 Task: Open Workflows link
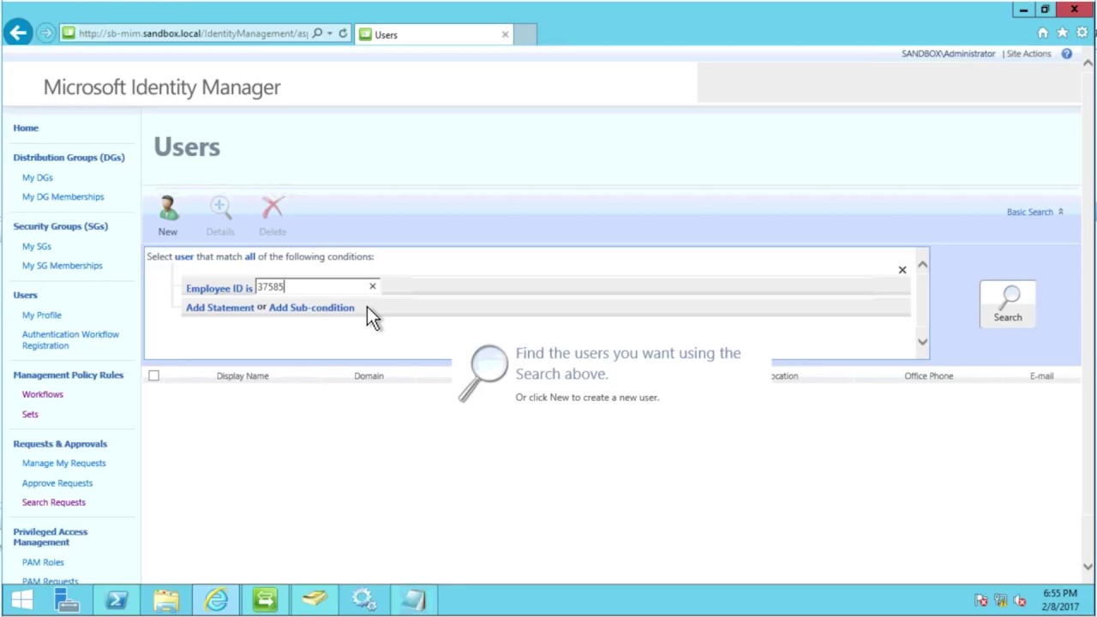[x=43, y=394]
